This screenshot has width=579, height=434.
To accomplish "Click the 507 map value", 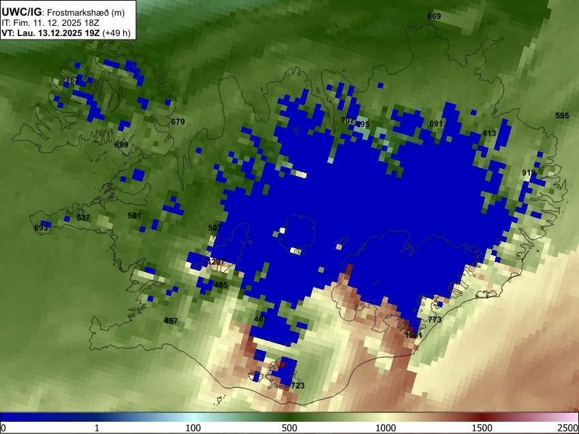I will pyautogui.click(x=214, y=228).
